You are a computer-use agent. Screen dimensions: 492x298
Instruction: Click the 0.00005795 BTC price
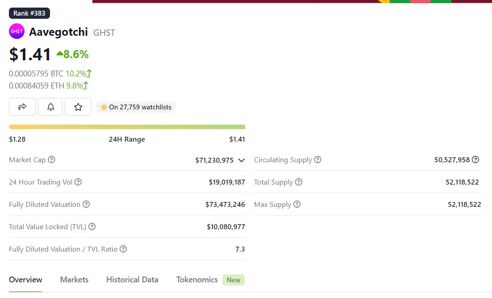[x=36, y=73]
